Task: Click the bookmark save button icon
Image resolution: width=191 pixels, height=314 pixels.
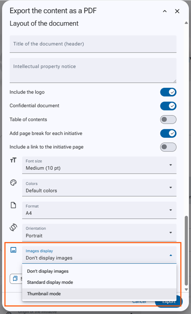Action: [x=15, y=279]
